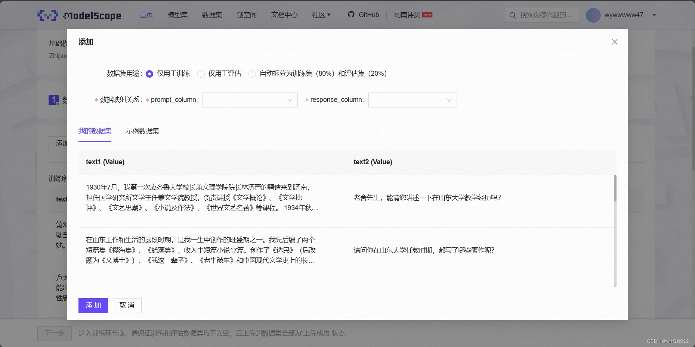This screenshot has width=695, height=347.
Task: Click the search magnifier icon
Action: click(513, 15)
